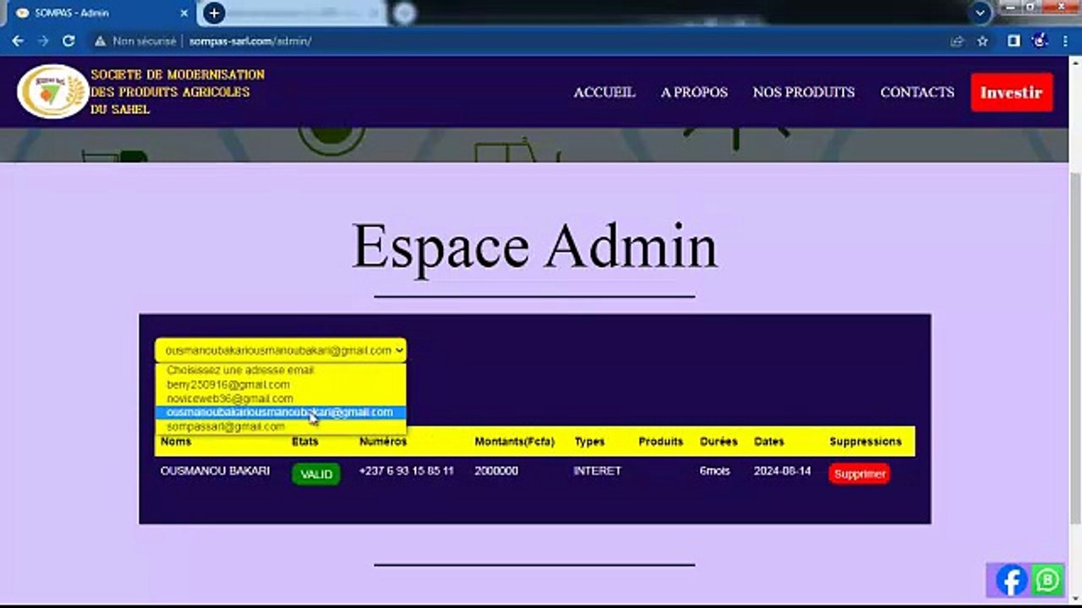Image resolution: width=1082 pixels, height=608 pixels.
Task: Click the date 2024-08-14
Action: pyautogui.click(x=782, y=470)
